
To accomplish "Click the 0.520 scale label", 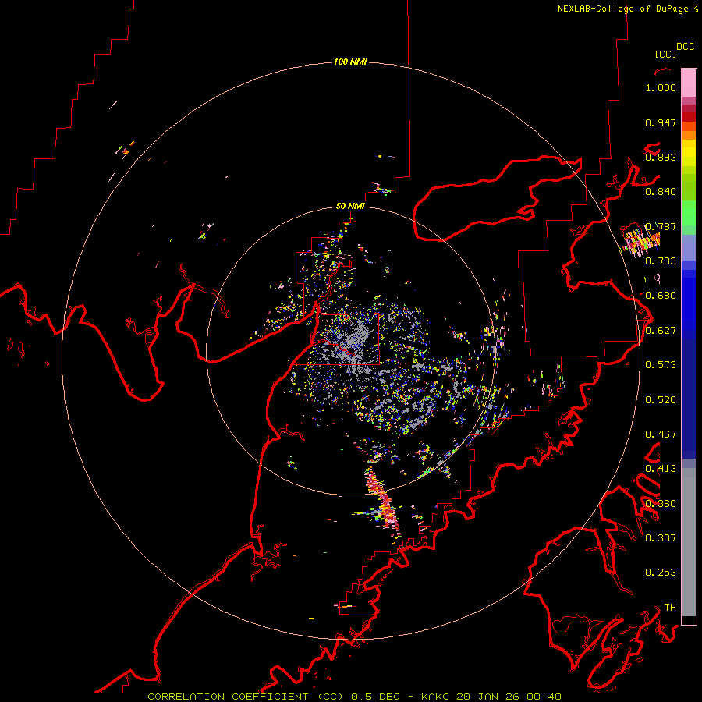I will (661, 399).
